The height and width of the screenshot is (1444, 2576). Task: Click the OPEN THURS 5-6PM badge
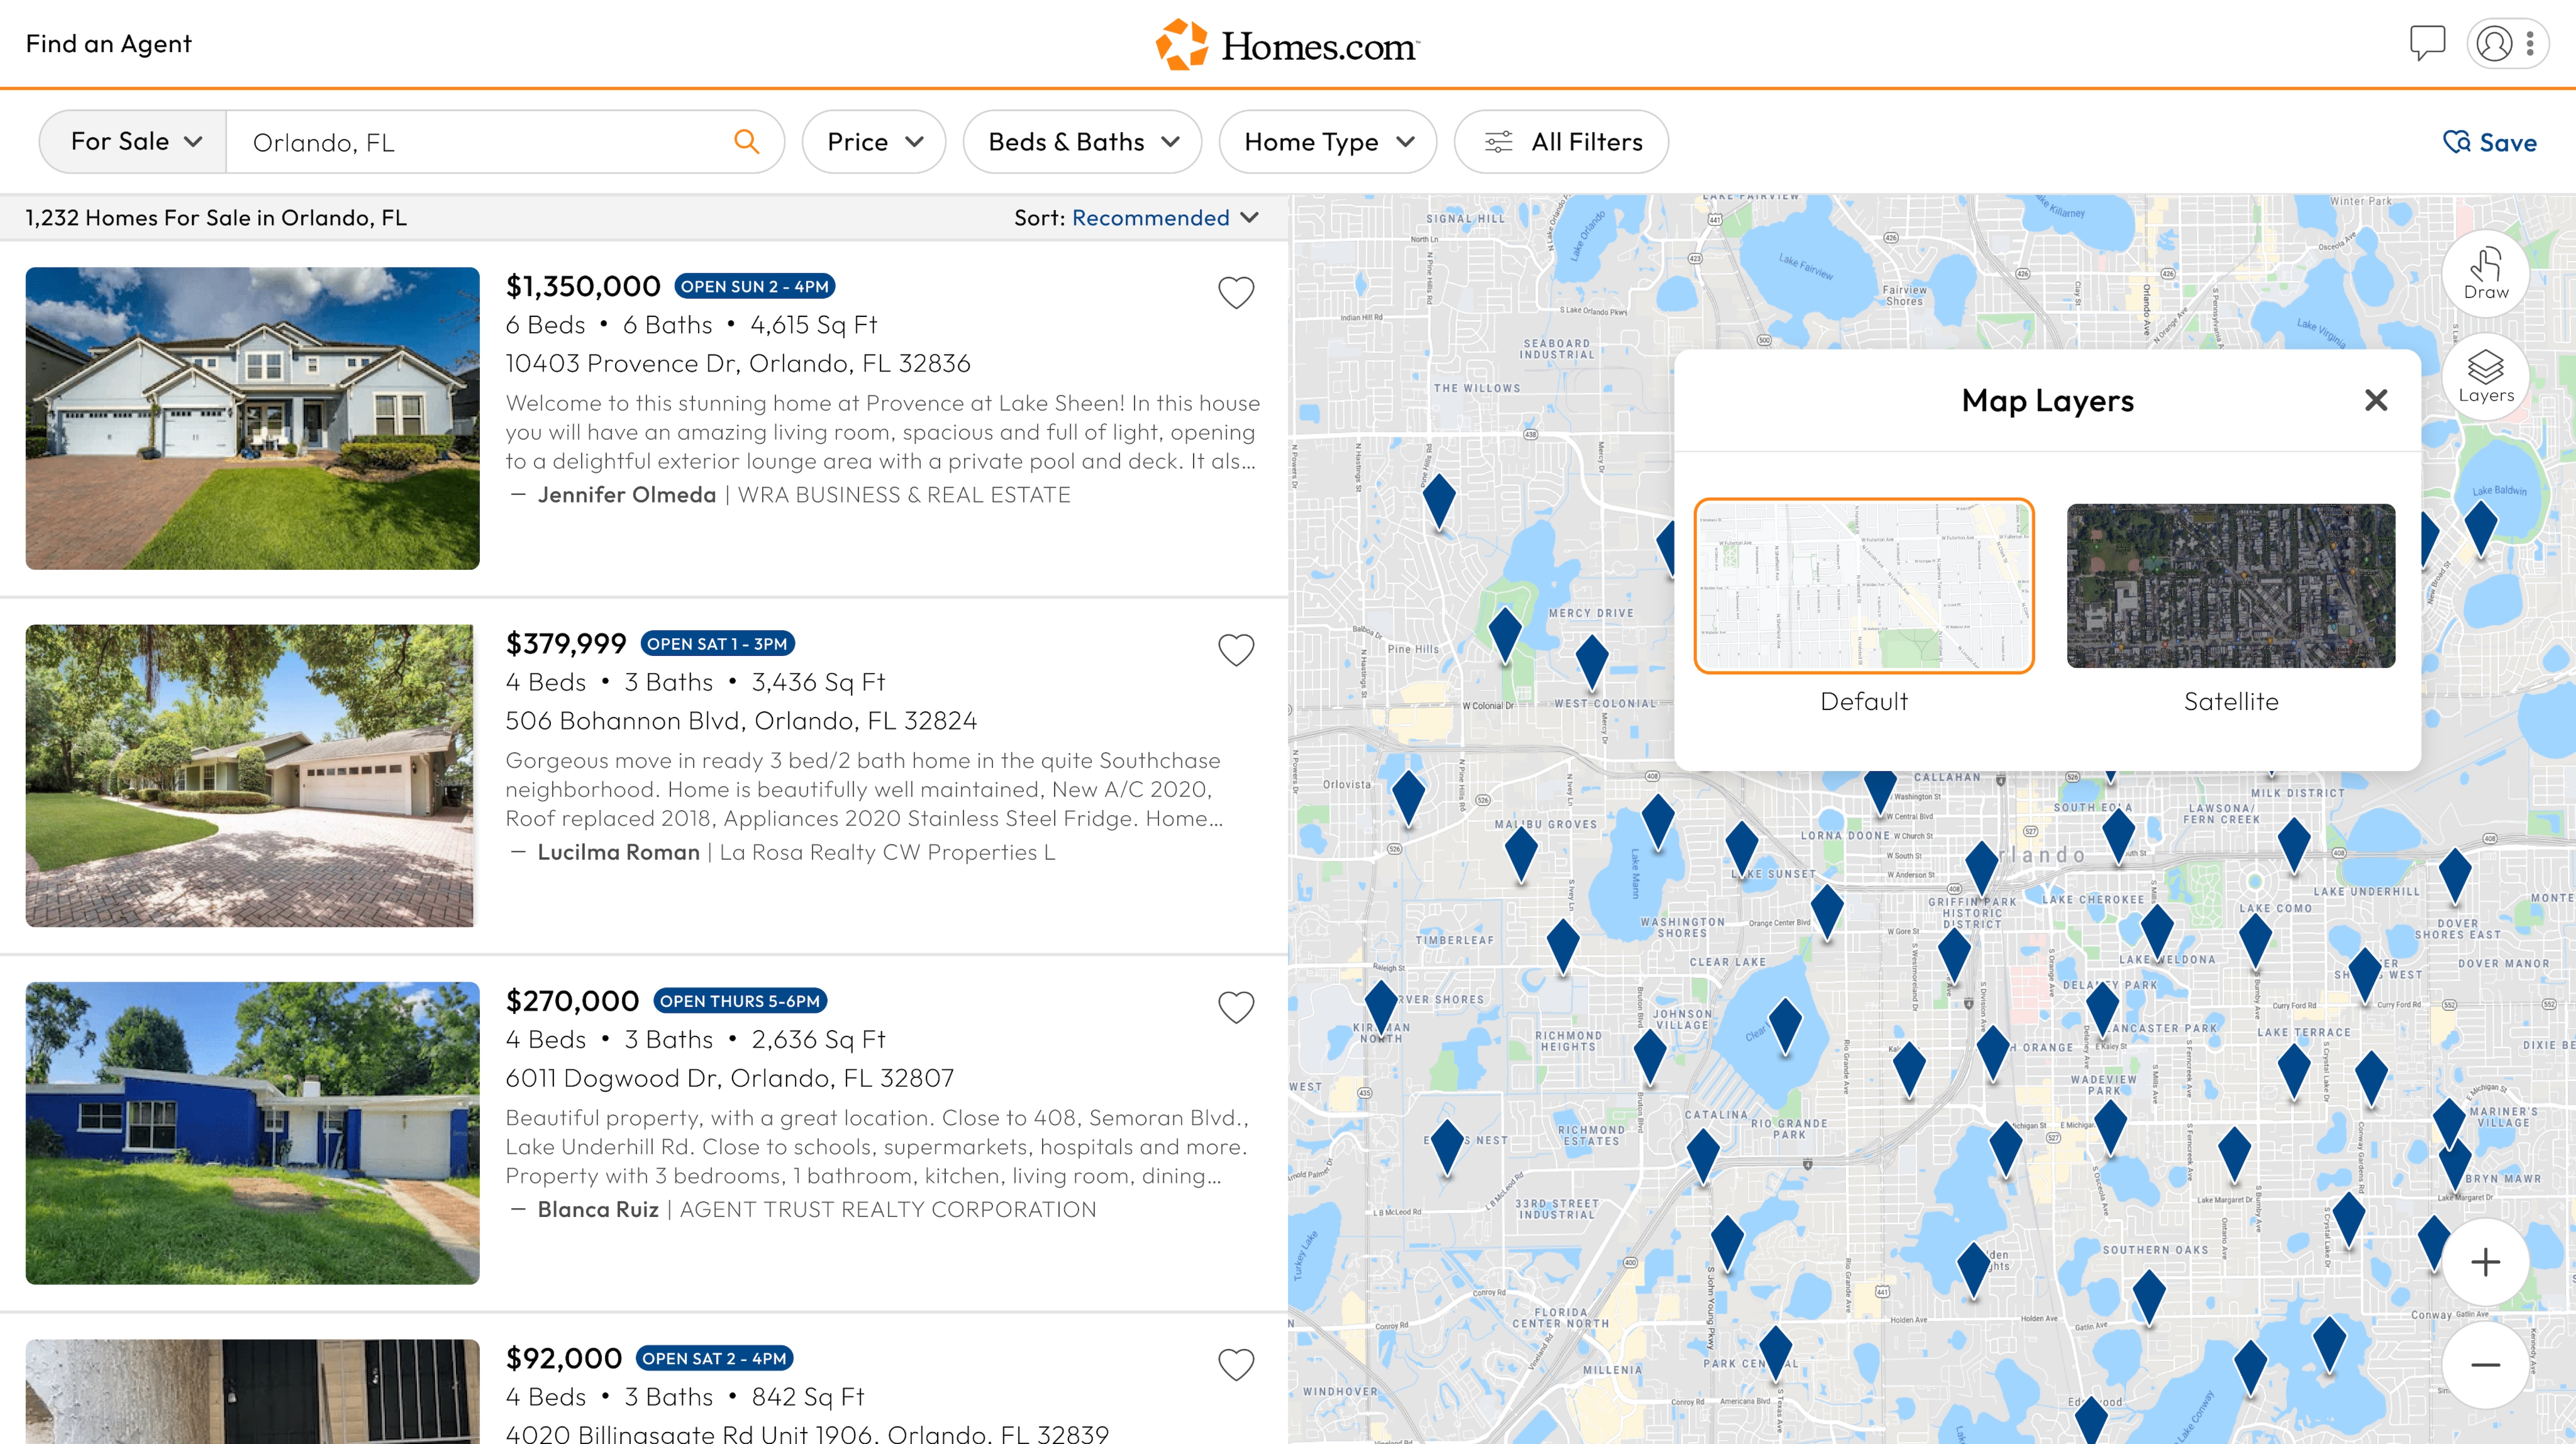[x=740, y=1001]
